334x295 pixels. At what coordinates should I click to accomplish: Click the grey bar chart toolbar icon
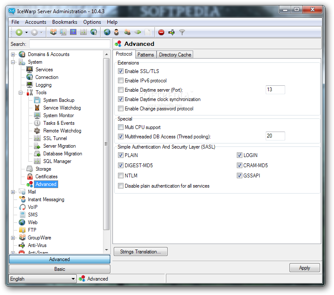(x=83, y=32)
